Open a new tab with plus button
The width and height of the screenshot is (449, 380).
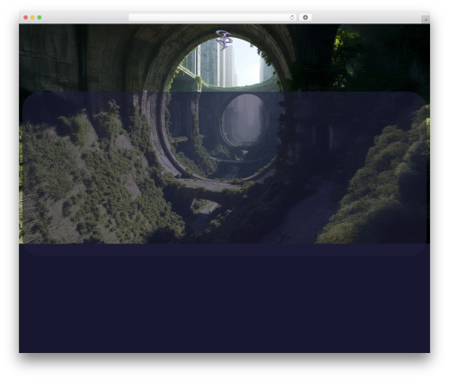(x=426, y=20)
